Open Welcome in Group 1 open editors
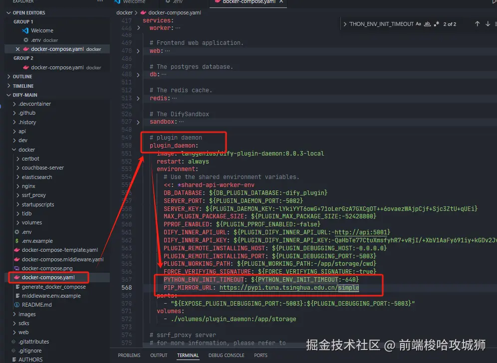The image size is (497, 363). click(x=42, y=31)
